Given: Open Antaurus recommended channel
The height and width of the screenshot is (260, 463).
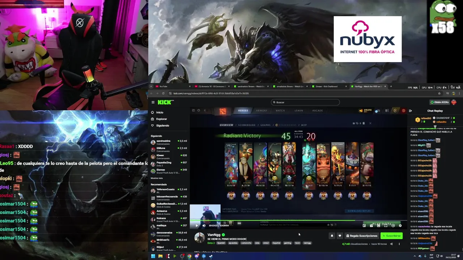Looking at the screenshot, I should pos(169,212).
